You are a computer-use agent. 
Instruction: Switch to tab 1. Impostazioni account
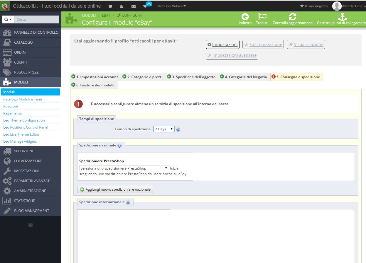[95, 77]
